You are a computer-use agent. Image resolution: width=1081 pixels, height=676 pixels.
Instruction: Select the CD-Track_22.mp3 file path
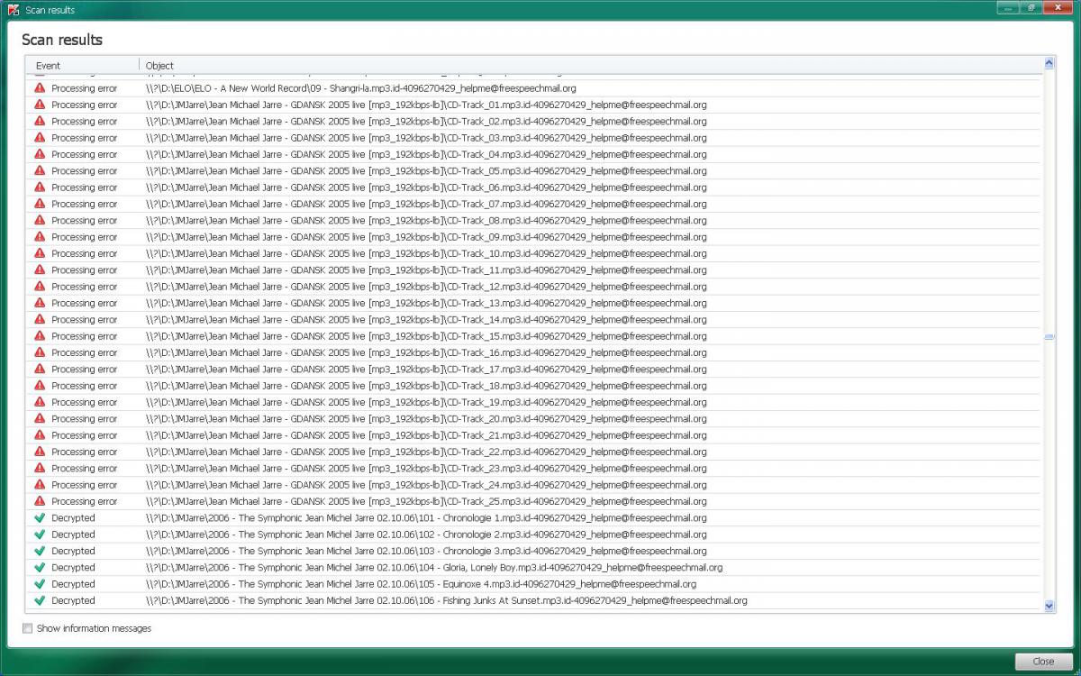point(426,452)
